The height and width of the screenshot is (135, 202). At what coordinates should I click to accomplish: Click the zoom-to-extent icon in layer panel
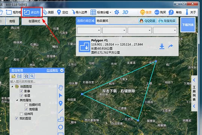(x=26, y=76)
